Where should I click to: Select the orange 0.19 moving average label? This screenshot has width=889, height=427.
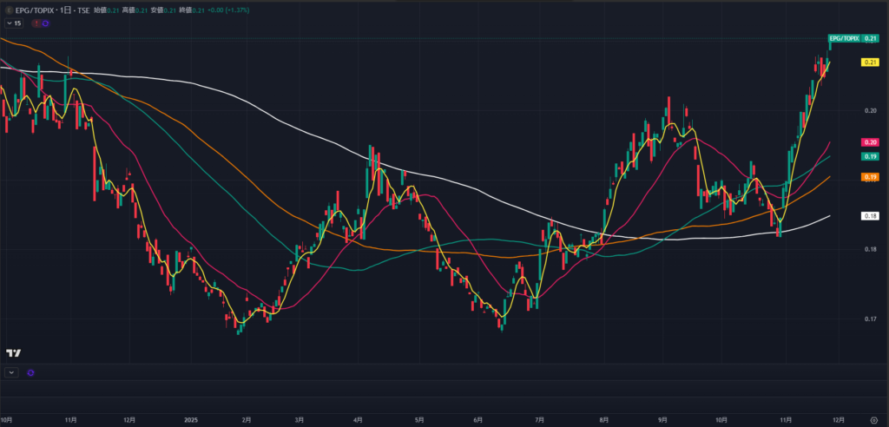tap(870, 177)
